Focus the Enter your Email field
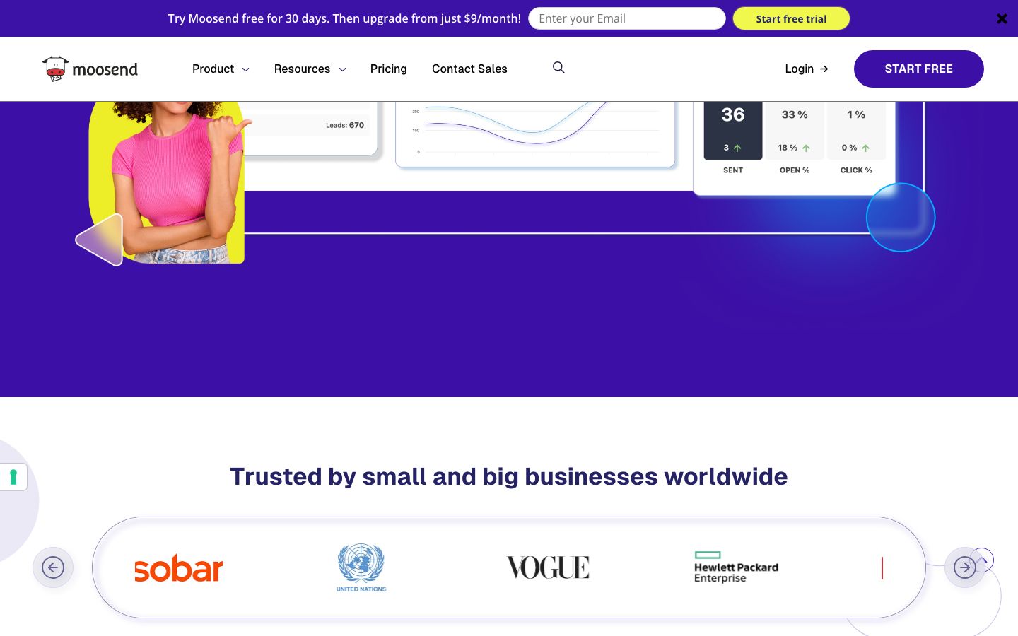Screen dimensions: 1018x636 (x=627, y=18)
